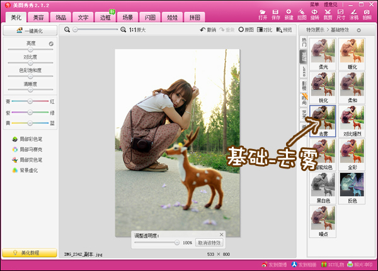378x271 pixels.
Task: Apply the 对比强烈 effect thumbnail
Action: coord(352,121)
